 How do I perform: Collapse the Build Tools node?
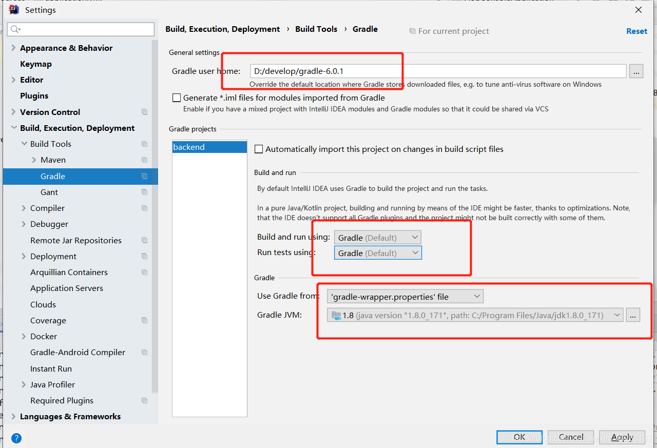coord(24,144)
